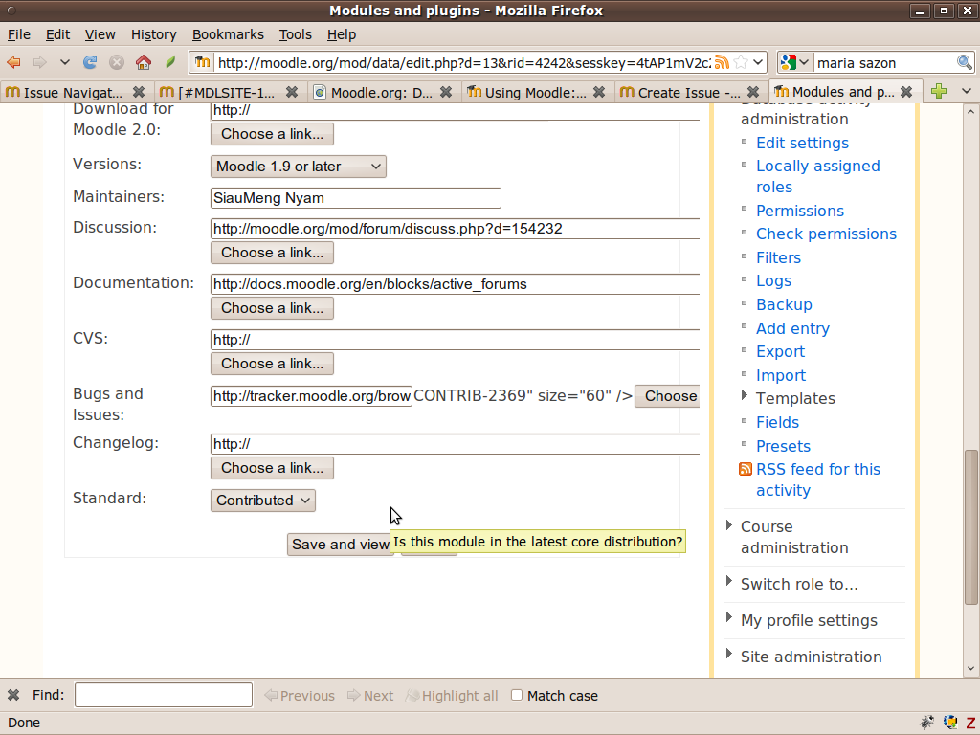Close the [#MDLSITE-1... tab
The height and width of the screenshot is (735, 980).
(x=292, y=93)
